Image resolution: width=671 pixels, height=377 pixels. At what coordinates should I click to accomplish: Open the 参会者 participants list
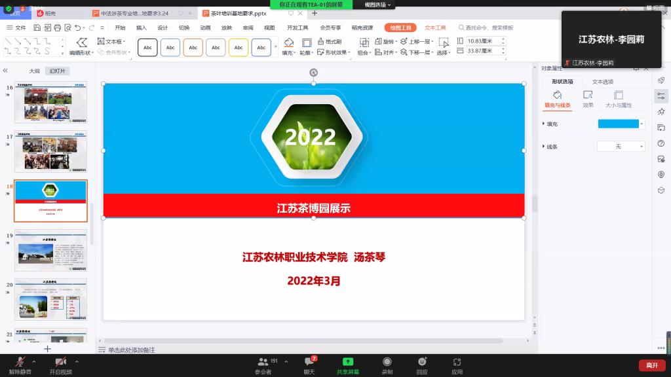(263, 362)
